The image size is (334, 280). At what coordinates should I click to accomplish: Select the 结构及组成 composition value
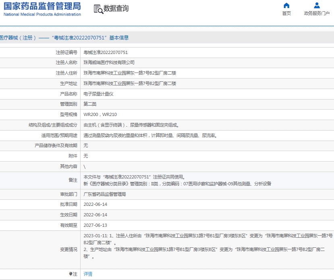(x=131, y=125)
